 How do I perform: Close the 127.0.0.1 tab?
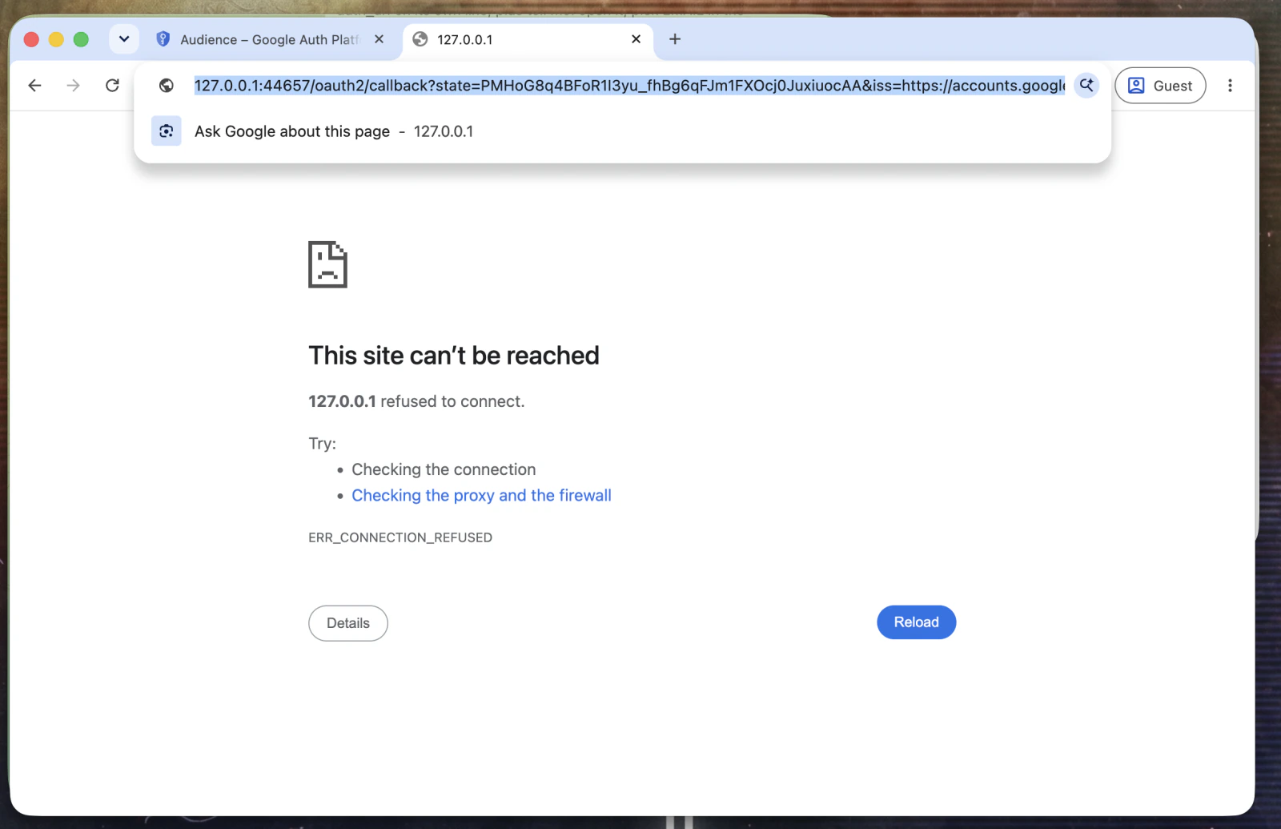pyautogui.click(x=636, y=39)
